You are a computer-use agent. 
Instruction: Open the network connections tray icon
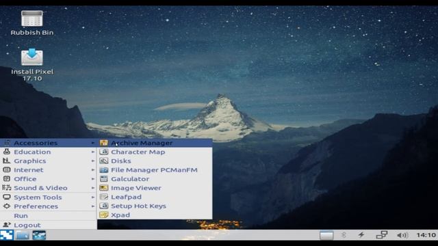coord(382,235)
